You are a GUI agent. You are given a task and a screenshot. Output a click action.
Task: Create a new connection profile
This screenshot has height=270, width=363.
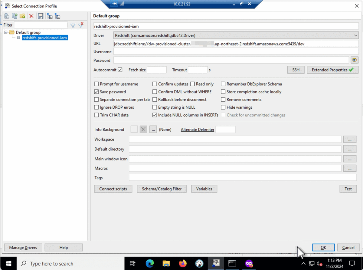point(7,16)
